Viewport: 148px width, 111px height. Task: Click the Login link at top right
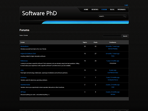126,5
